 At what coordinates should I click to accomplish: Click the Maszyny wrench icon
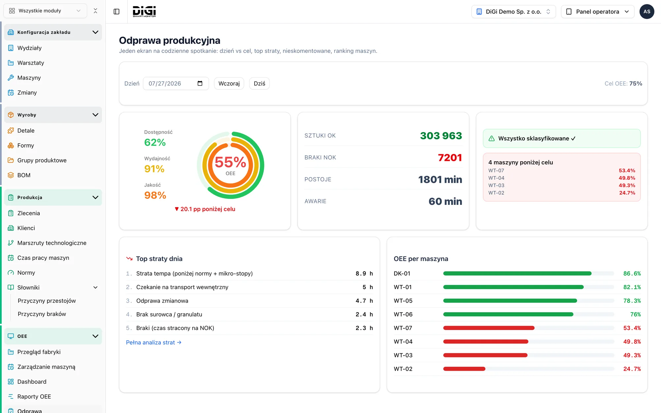[11, 78]
